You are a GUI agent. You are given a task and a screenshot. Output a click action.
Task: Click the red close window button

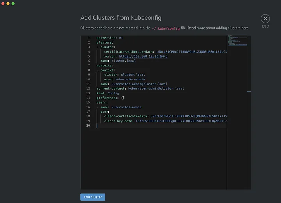pyautogui.click(x=3, y=3)
